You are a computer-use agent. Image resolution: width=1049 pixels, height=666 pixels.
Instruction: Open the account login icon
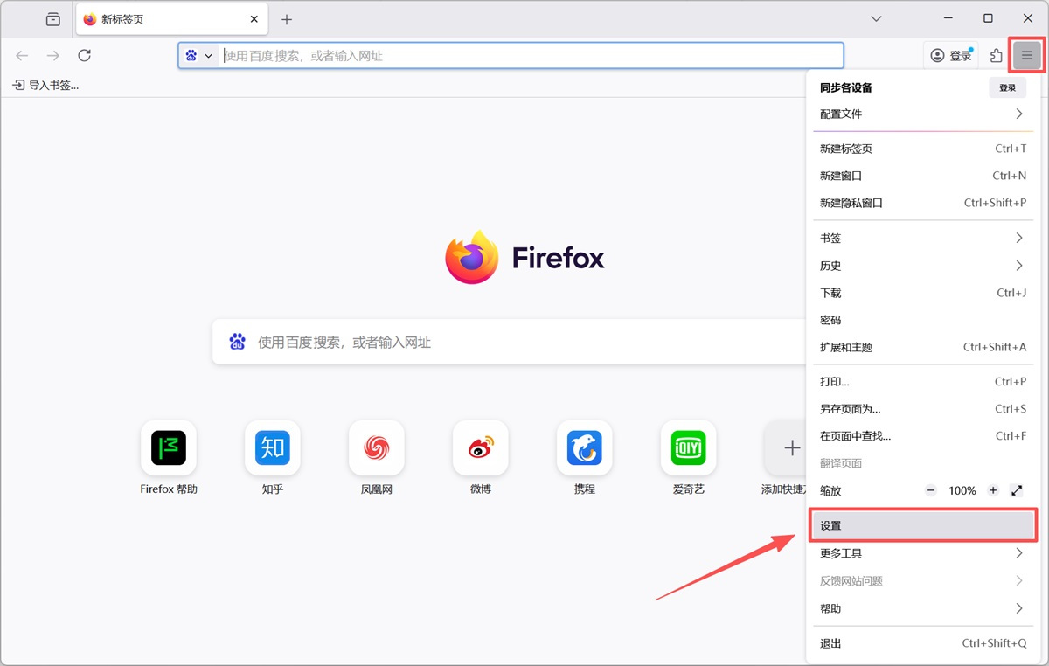tap(935, 54)
